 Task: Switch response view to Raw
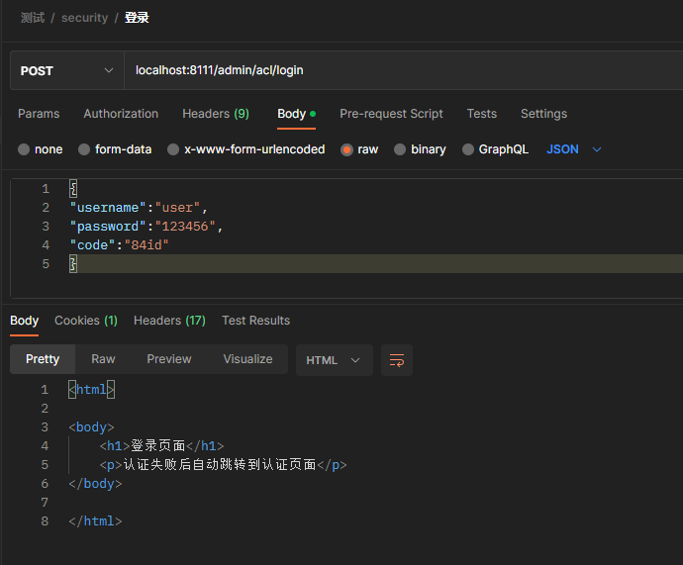point(103,359)
